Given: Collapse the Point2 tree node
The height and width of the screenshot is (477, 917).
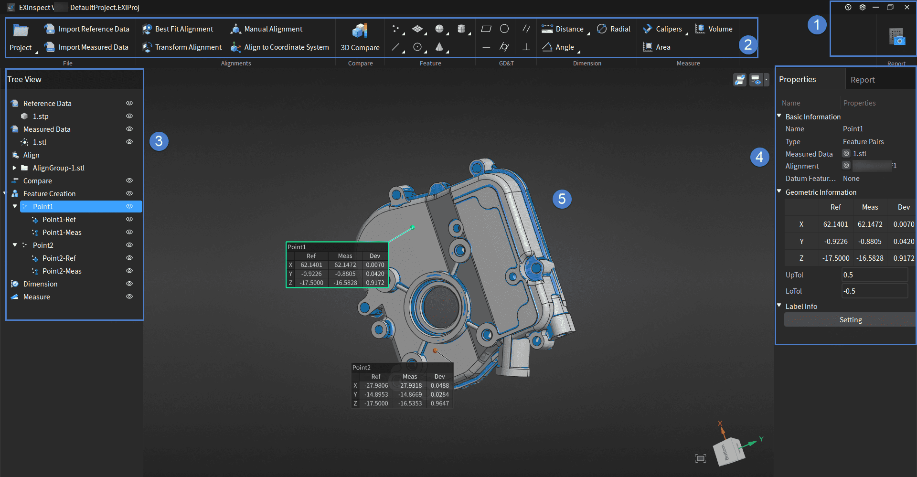Looking at the screenshot, I should click(x=15, y=245).
